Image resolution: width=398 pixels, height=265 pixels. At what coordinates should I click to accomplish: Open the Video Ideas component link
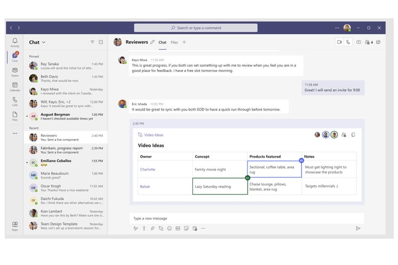pyautogui.click(x=153, y=135)
